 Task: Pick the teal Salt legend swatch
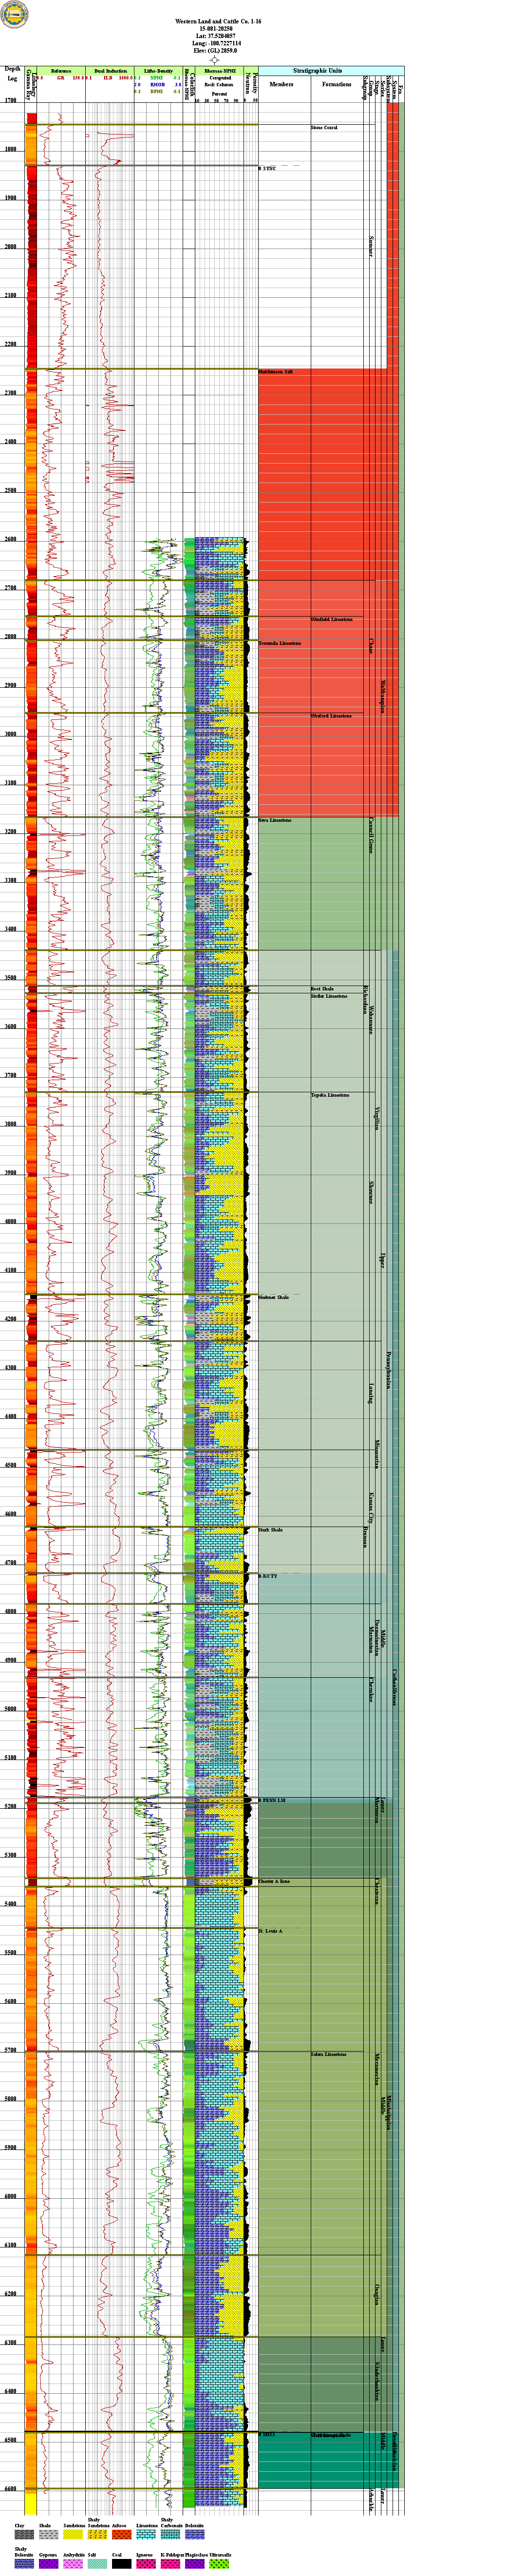tap(97, 2564)
